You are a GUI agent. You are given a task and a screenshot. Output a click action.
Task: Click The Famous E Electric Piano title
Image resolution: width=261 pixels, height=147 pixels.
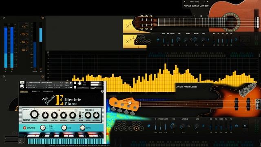tap(40, 82)
